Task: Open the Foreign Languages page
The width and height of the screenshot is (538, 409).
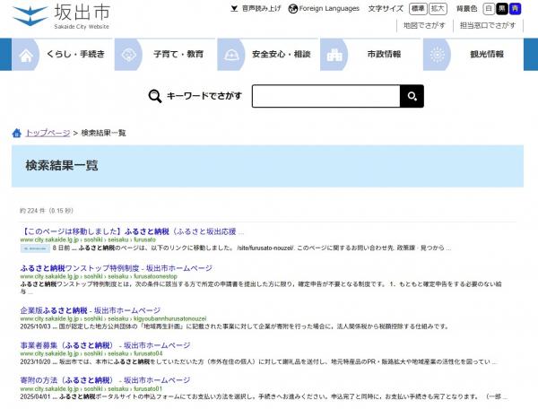Action: click(x=329, y=9)
